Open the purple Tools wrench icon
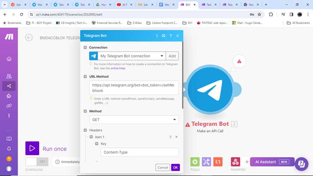The width and height of the screenshot is (313, 176). [x=206, y=162]
